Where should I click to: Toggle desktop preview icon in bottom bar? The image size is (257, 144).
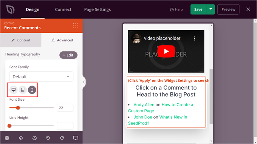(x=76, y=138)
